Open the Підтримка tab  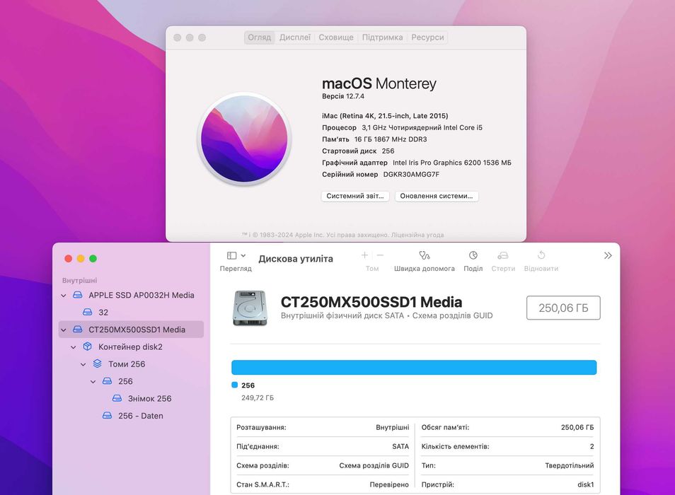[x=382, y=37]
